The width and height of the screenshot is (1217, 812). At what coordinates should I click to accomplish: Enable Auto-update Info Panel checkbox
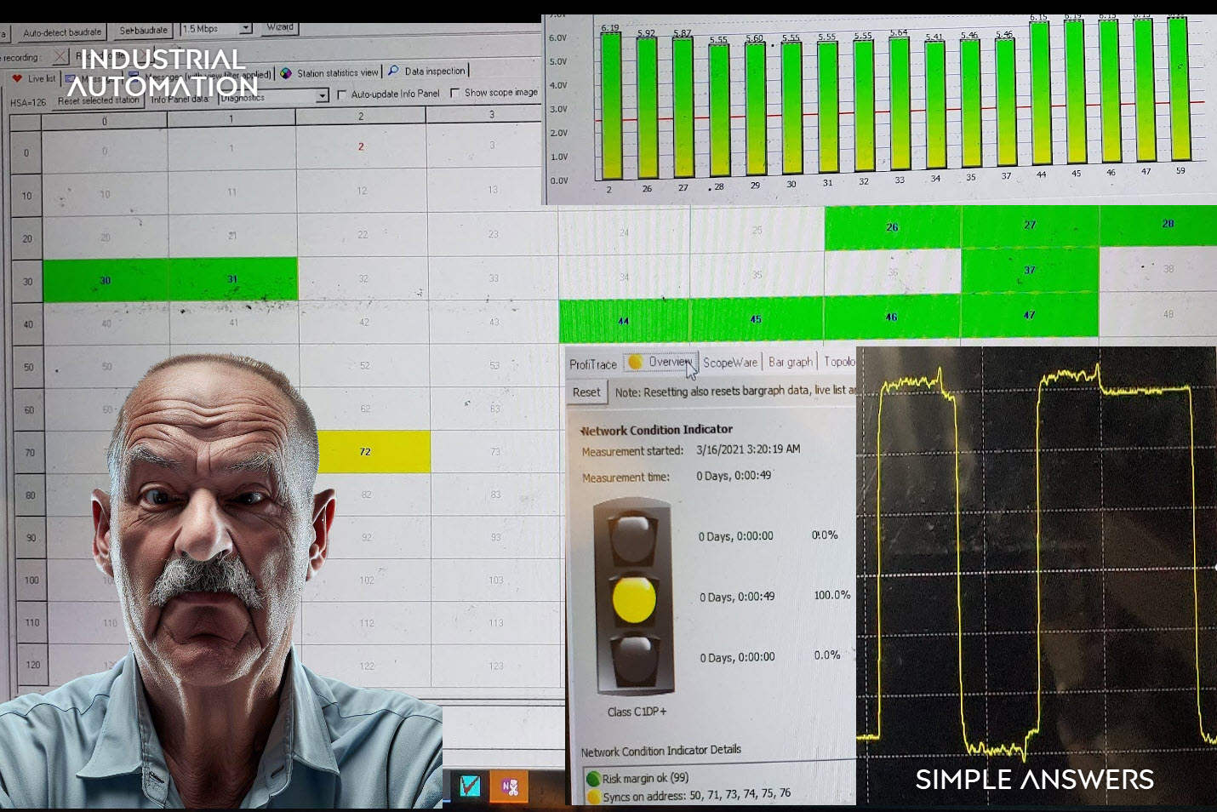coord(342,94)
